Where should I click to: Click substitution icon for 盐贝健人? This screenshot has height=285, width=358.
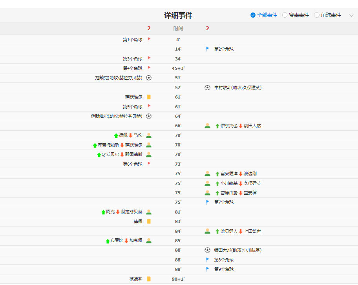click(207, 231)
